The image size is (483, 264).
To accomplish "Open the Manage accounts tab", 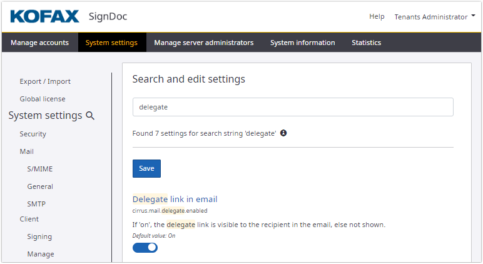I will coord(39,43).
